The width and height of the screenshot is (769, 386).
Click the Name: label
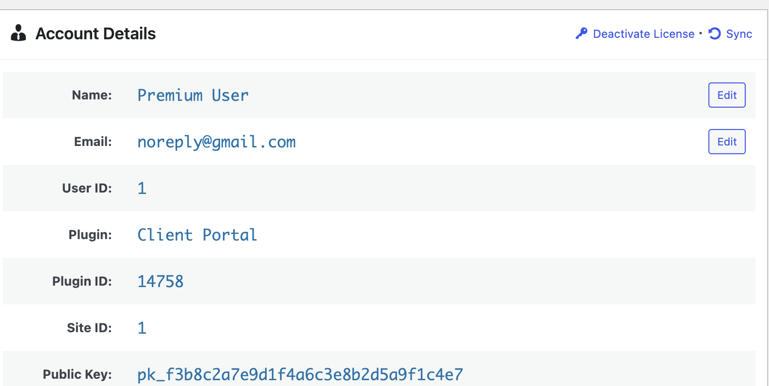(x=92, y=95)
